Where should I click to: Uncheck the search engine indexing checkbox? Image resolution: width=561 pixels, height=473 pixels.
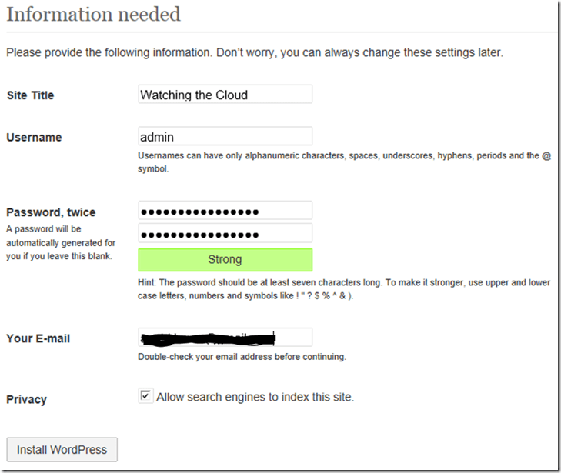click(145, 396)
